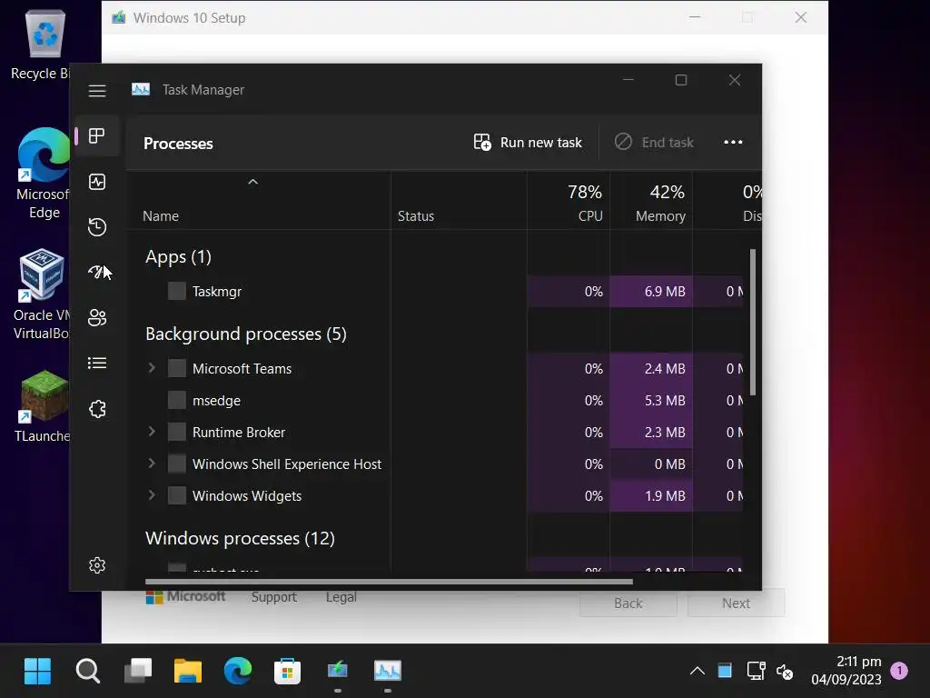Select the Taskmgr process row
This screenshot has width=930, height=698.
[436, 292]
